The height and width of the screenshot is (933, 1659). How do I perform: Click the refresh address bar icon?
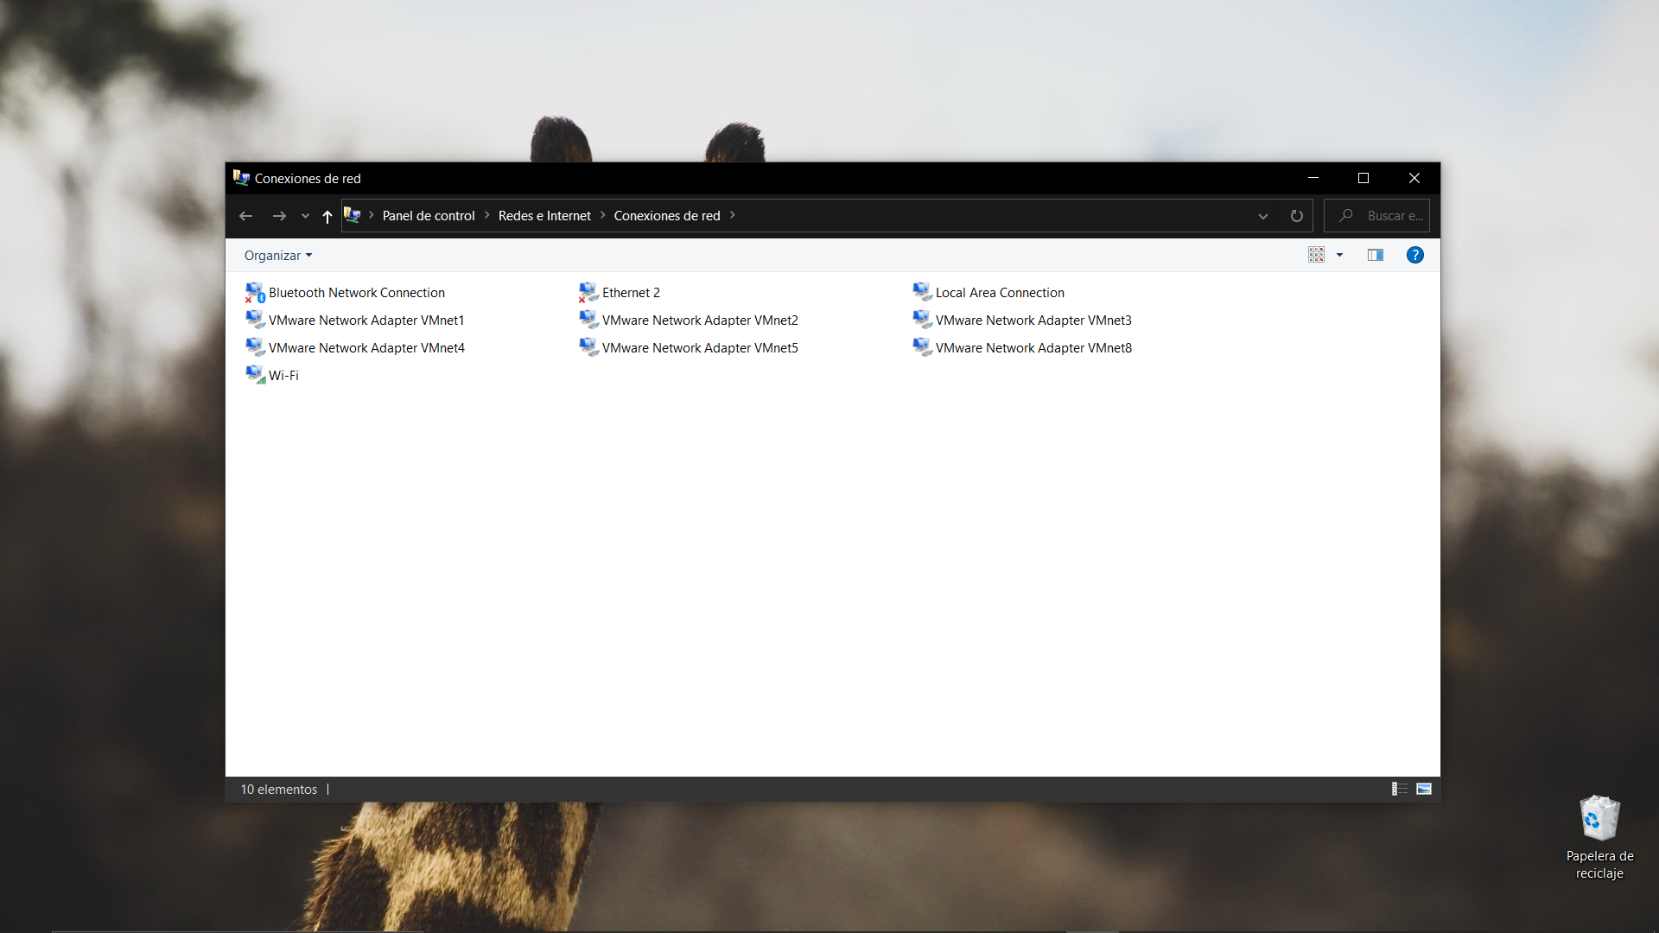point(1296,216)
